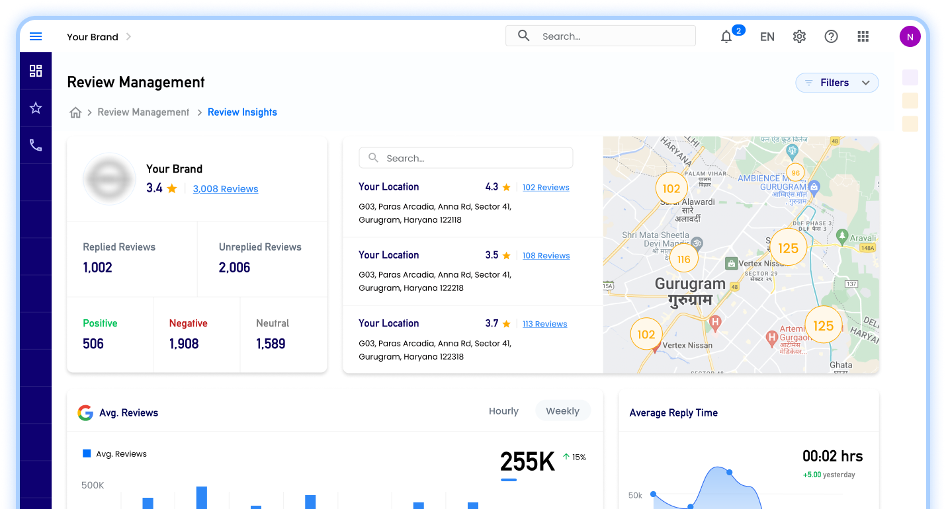This screenshot has width=946, height=509.
Task: Click the Average Reply Time title
Action: coord(673,413)
